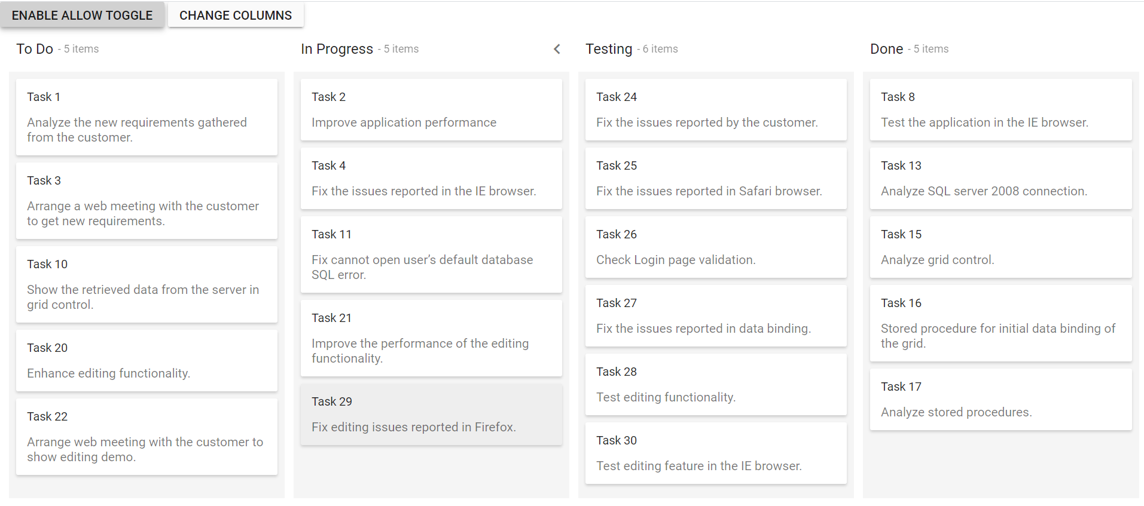Select Task 3 about web meeting
The width and height of the screenshot is (1144, 506).
147,200
